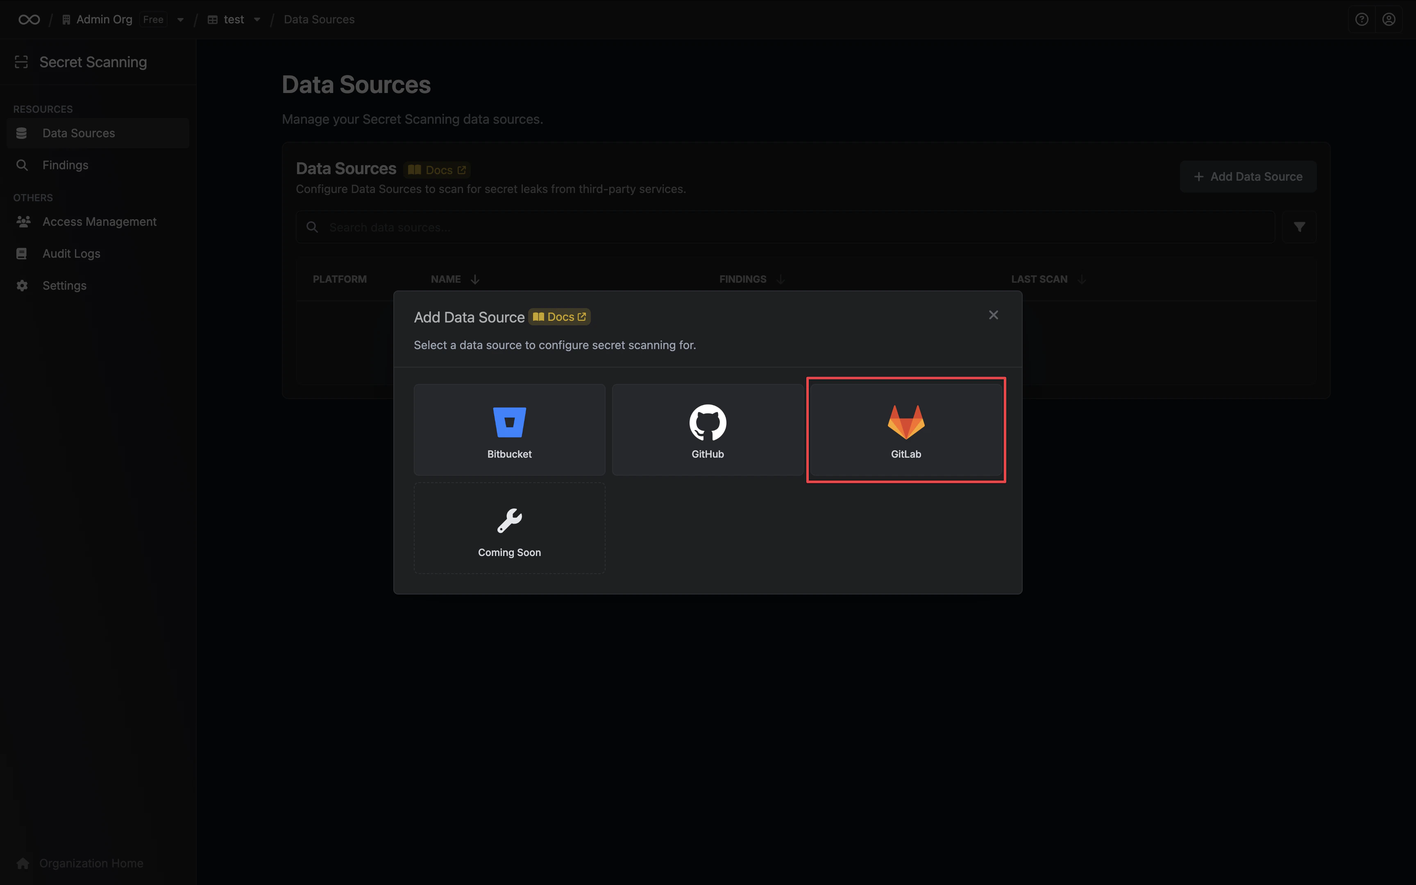This screenshot has width=1416, height=885.
Task: Sort by LAST SCAN column arrow
Action: point(1082,279)
